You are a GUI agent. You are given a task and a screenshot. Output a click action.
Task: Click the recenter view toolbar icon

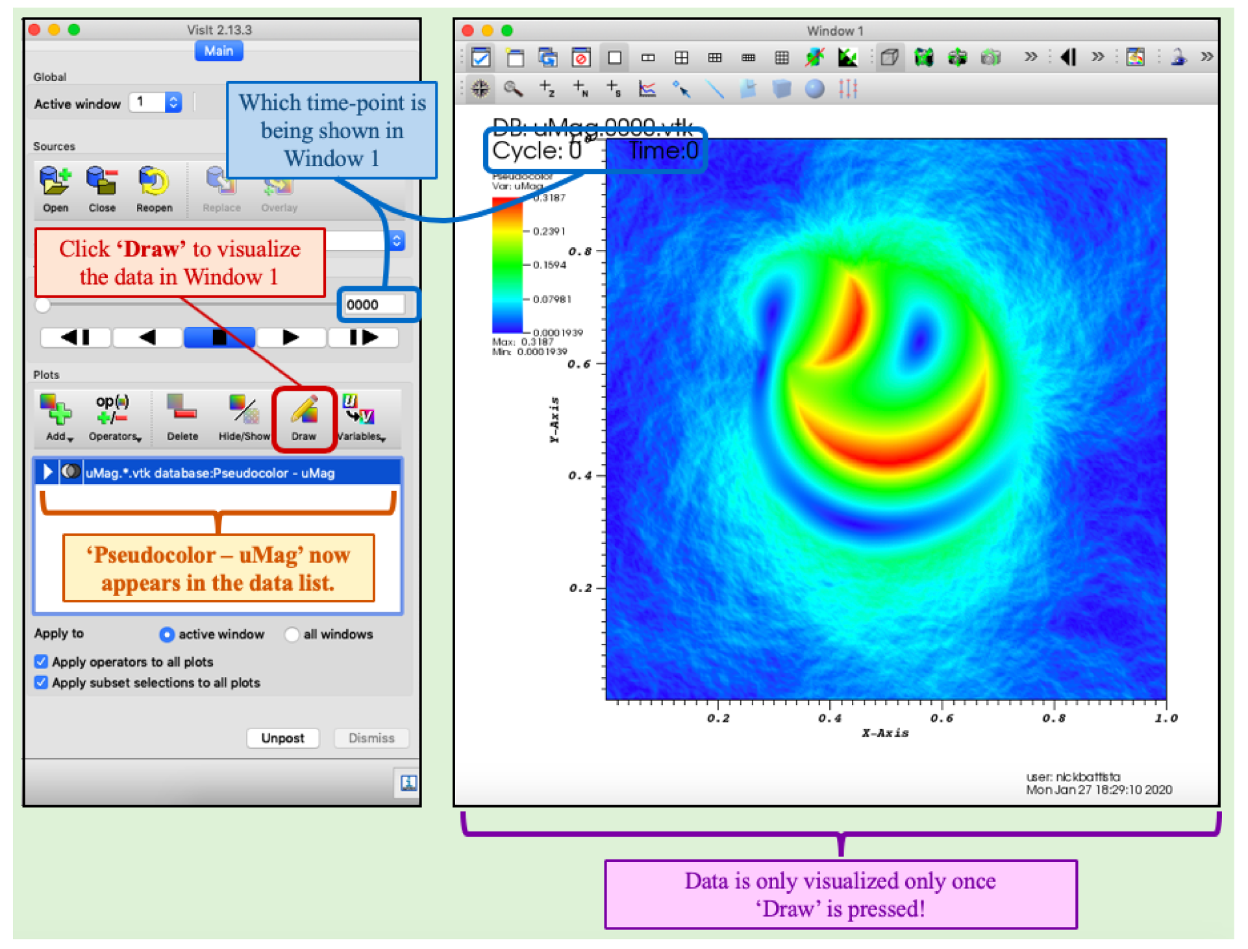(x=957, y=58)
